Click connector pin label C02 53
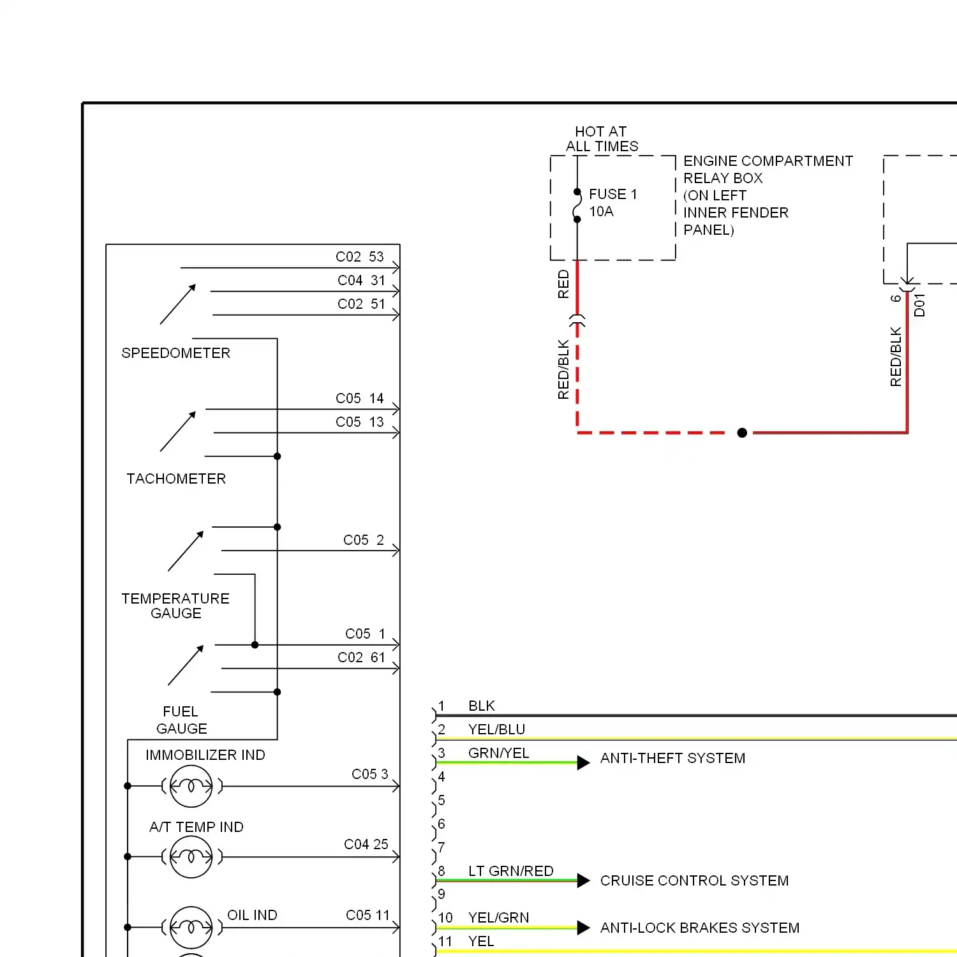Screen dimensions: 957x957 pos(360,256)
